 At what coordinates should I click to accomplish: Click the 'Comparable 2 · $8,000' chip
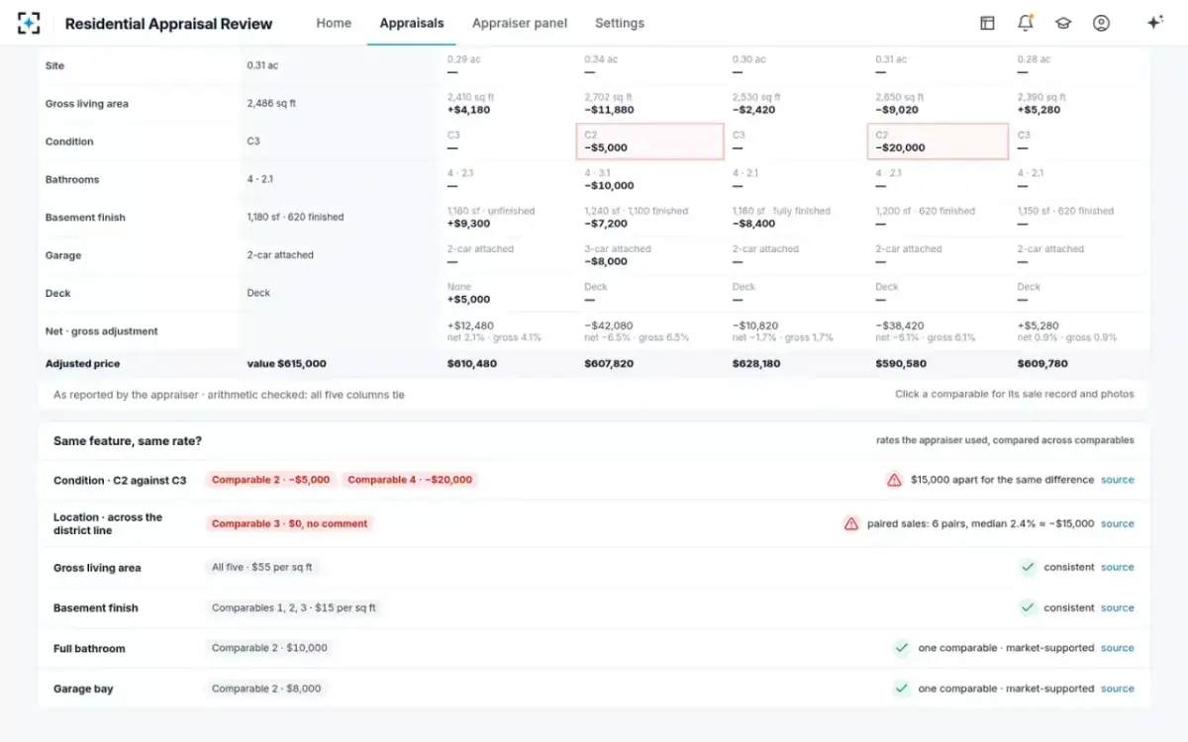click(x=266, y=689)
